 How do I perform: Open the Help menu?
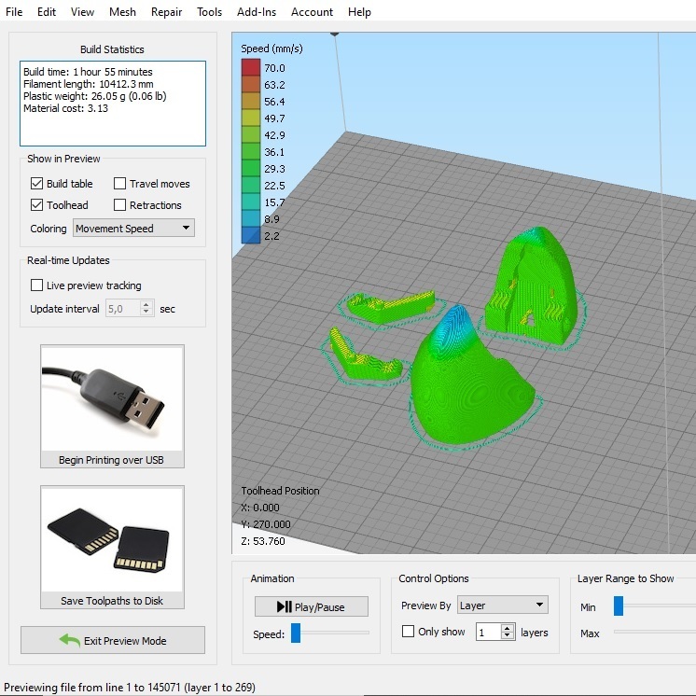[x=359, y=12]
